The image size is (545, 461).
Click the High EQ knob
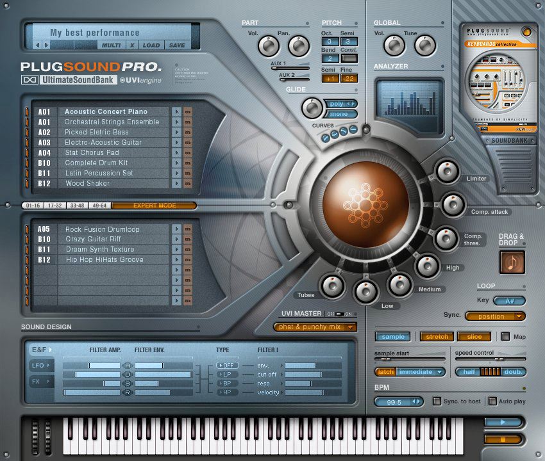[428, 266]
